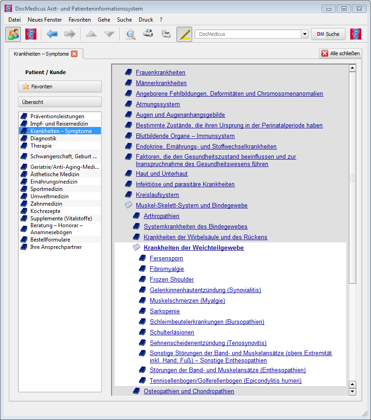
Task: Open the Männerkrankheiten link
Action: [x=161, y=83]
